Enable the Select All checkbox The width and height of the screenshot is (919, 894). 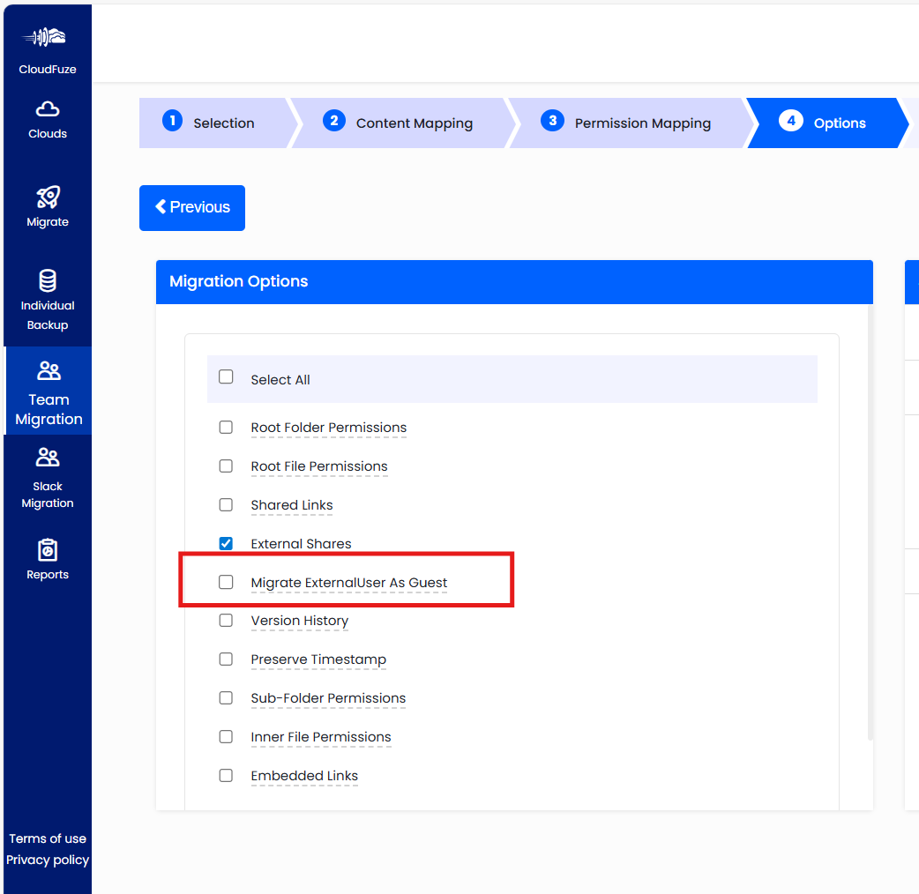(x=226, y=376)
